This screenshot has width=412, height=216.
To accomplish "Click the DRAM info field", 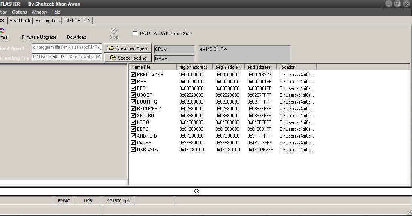I will tap(174, 58).
